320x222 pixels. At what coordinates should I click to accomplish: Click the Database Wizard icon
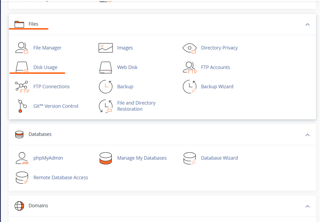point(190,158)
